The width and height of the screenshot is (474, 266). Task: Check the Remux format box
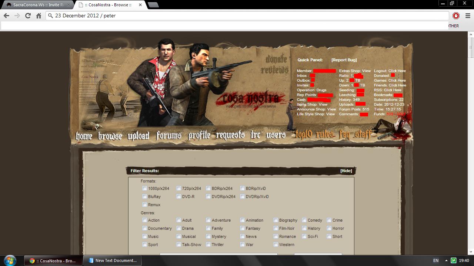point(145,205)
